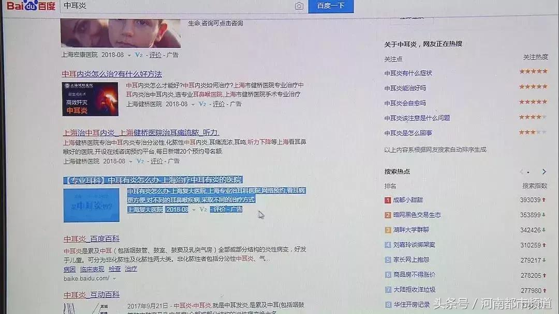Click the red up arrow next to 393039

coord(545,199)
